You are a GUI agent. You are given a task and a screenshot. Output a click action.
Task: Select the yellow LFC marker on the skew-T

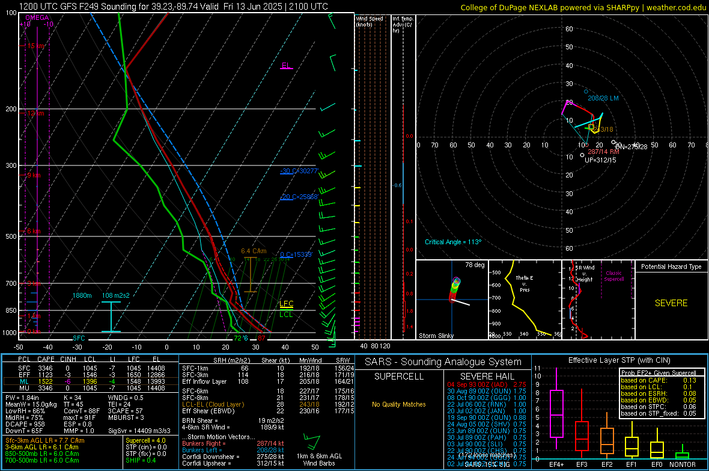[286, 303]
